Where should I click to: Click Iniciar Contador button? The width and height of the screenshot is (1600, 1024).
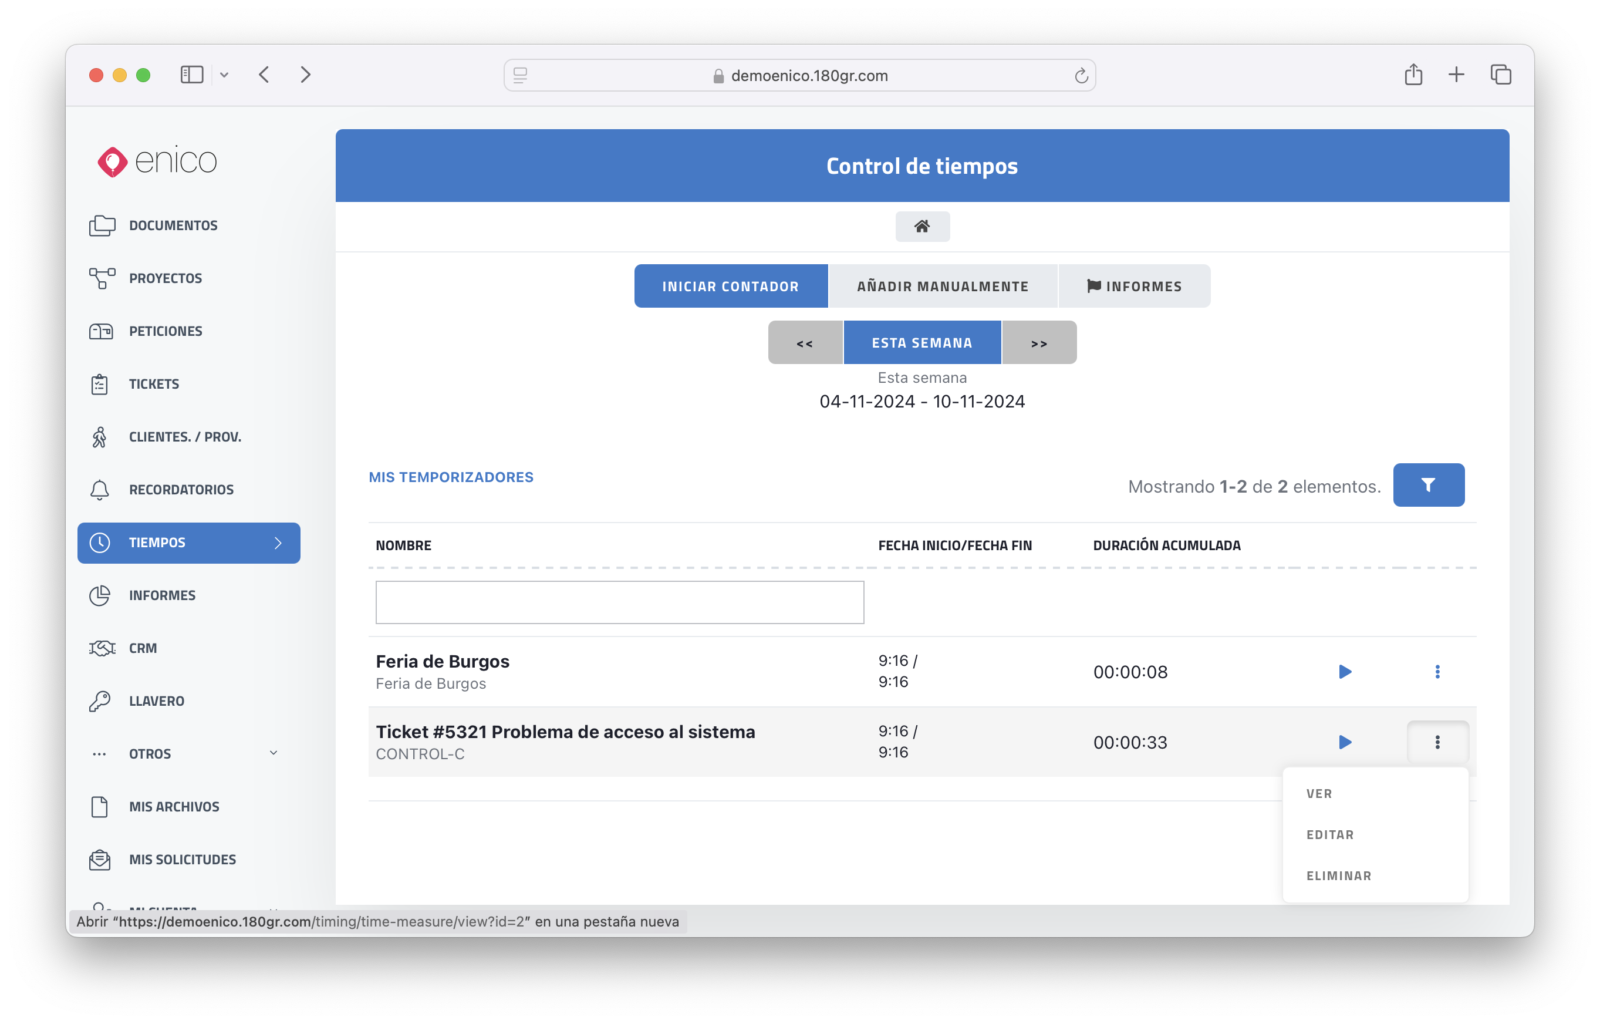[x=731, y=287]
